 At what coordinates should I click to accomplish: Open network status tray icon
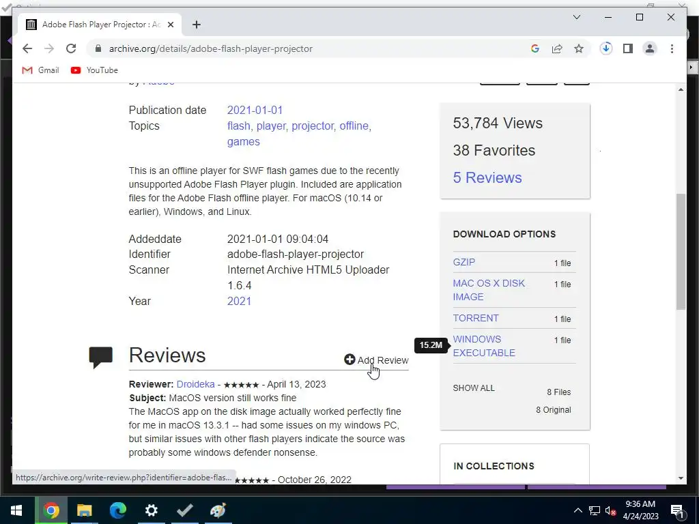click(595, 510)
